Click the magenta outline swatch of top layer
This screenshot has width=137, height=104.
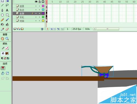point(43,6)
